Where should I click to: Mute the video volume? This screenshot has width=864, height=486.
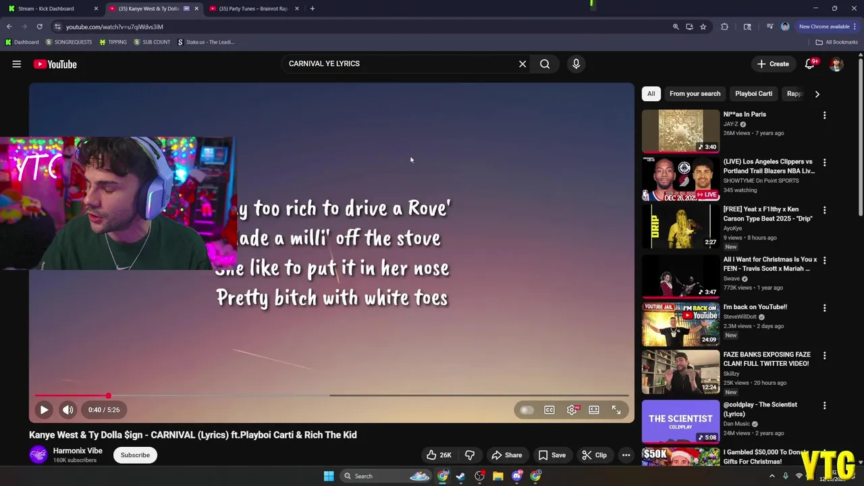pos(68,410)
